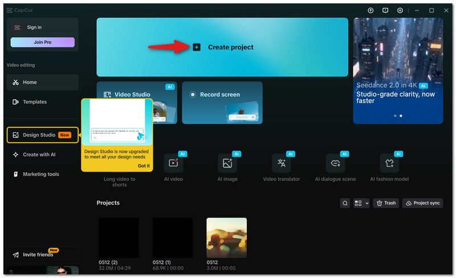Click the Invite friends paper plane icon
Viewport: 456px width, 278px height.
click(16, 255)
